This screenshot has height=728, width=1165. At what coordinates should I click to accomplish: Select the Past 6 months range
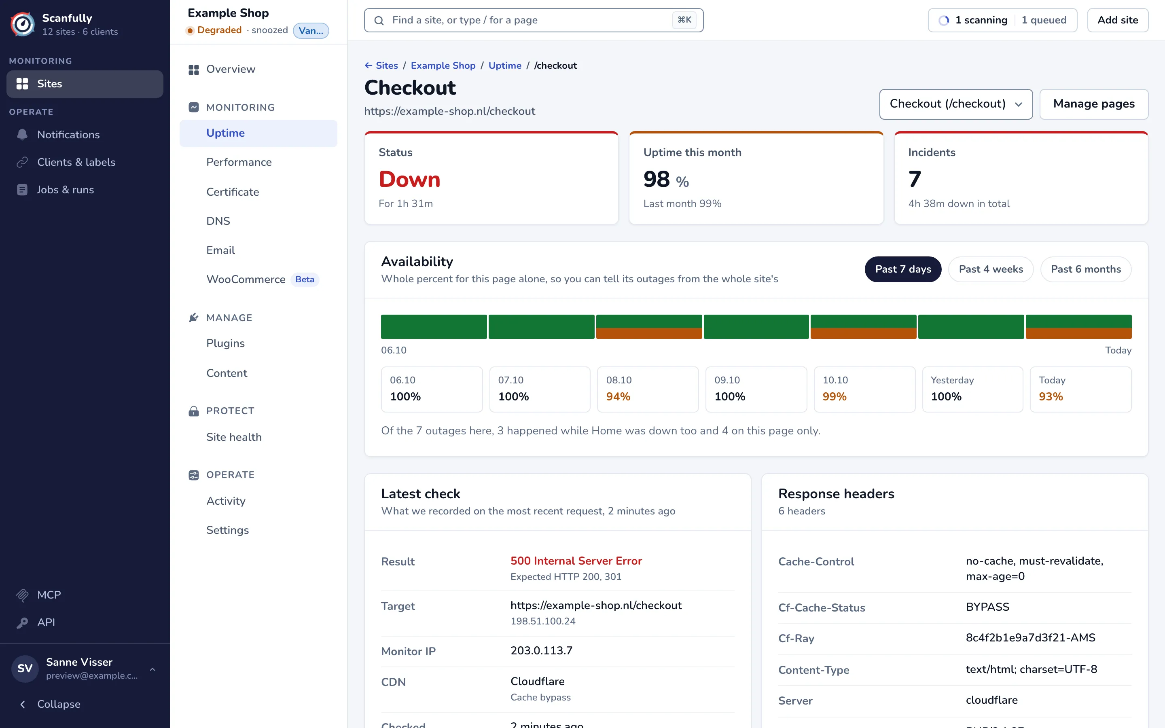coord(1086,269)
